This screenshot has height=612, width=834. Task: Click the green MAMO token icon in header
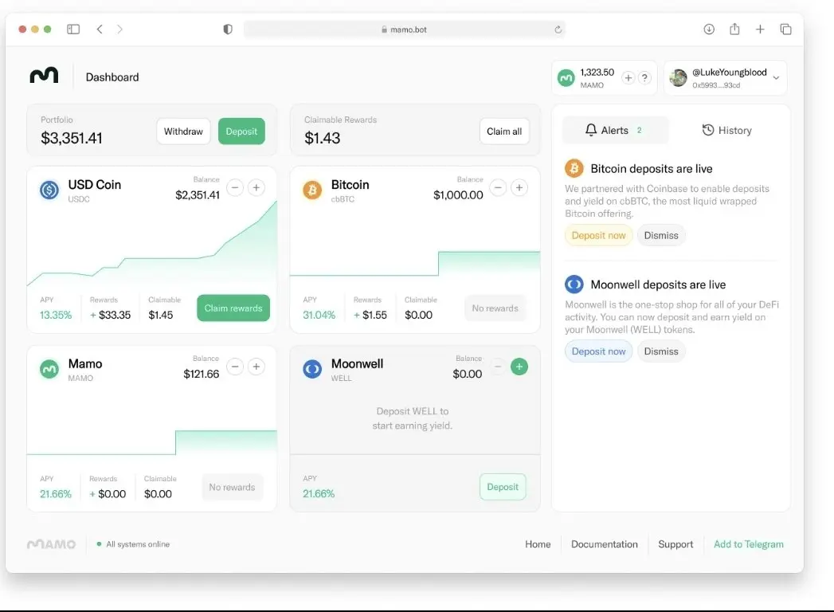566,78
